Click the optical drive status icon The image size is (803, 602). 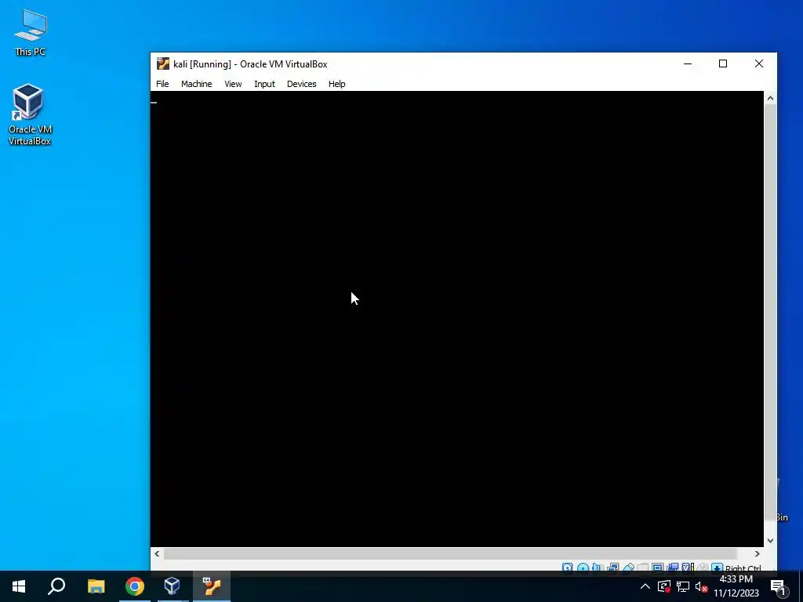(x=583, y=568)
